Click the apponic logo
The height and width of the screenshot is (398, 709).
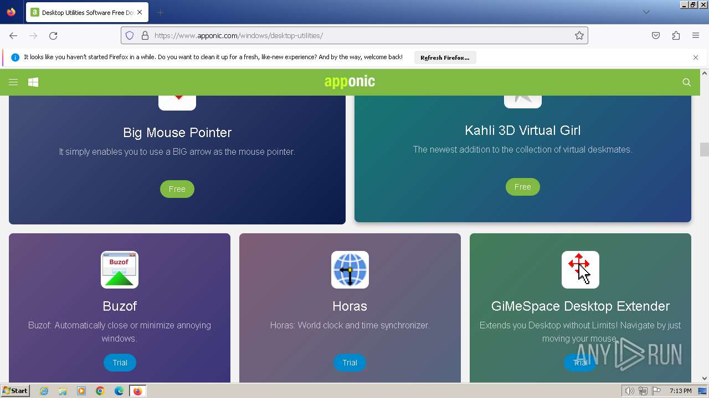click(x=350, y=82)
